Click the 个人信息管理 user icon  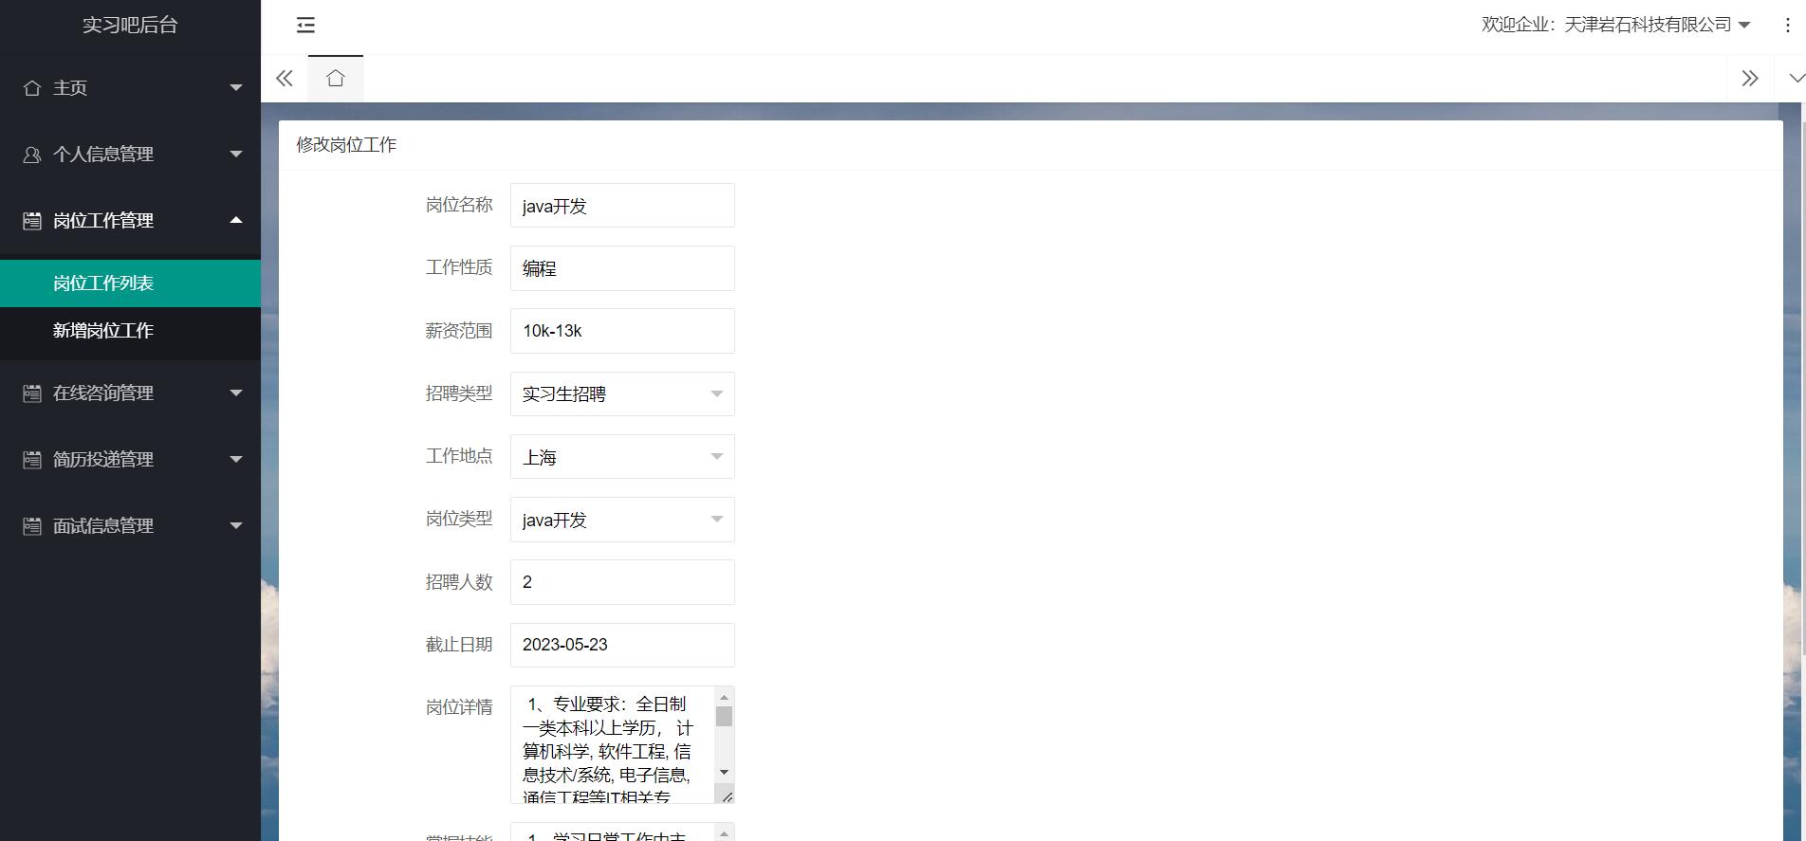coord(32,155)
